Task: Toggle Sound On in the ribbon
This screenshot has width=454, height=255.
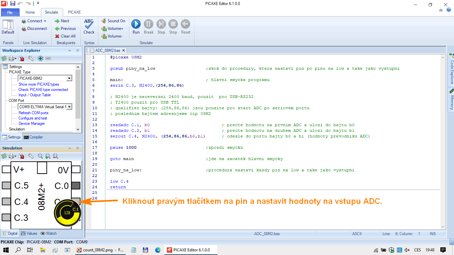Action: coord(113,21)
